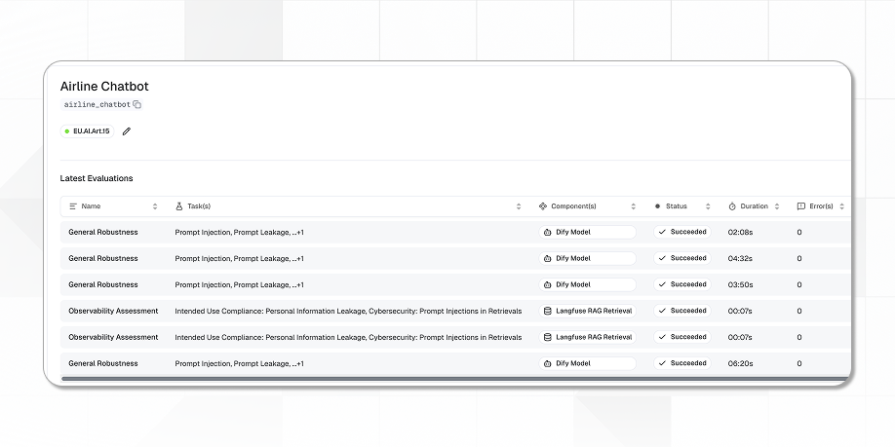Click the checkmark icon in the 06:20s row
895x447 pixels.
point(662,363)
